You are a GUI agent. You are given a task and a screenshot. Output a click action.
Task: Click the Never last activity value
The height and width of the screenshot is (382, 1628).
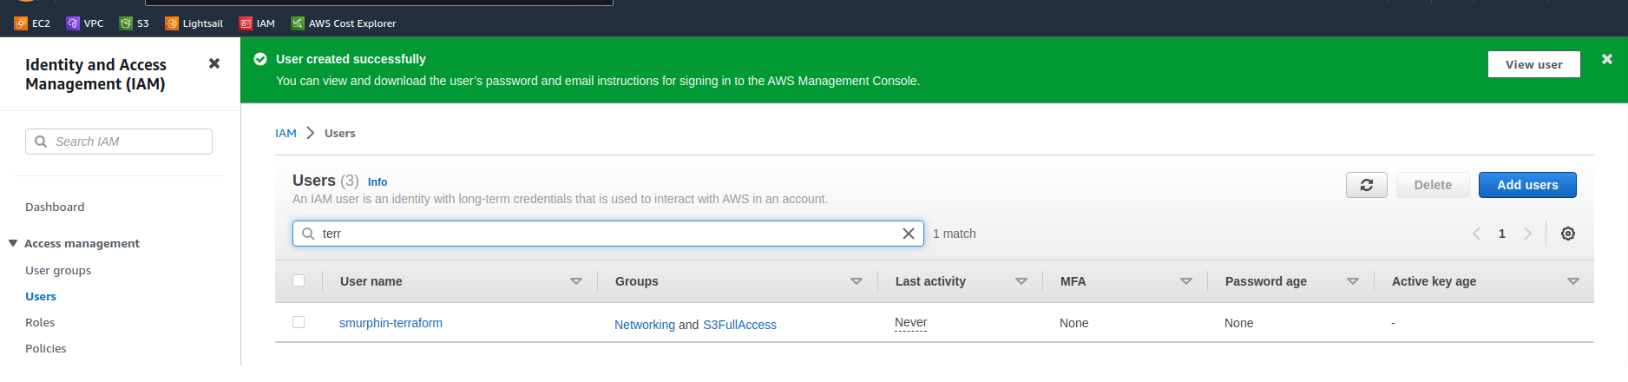[910, 323]
